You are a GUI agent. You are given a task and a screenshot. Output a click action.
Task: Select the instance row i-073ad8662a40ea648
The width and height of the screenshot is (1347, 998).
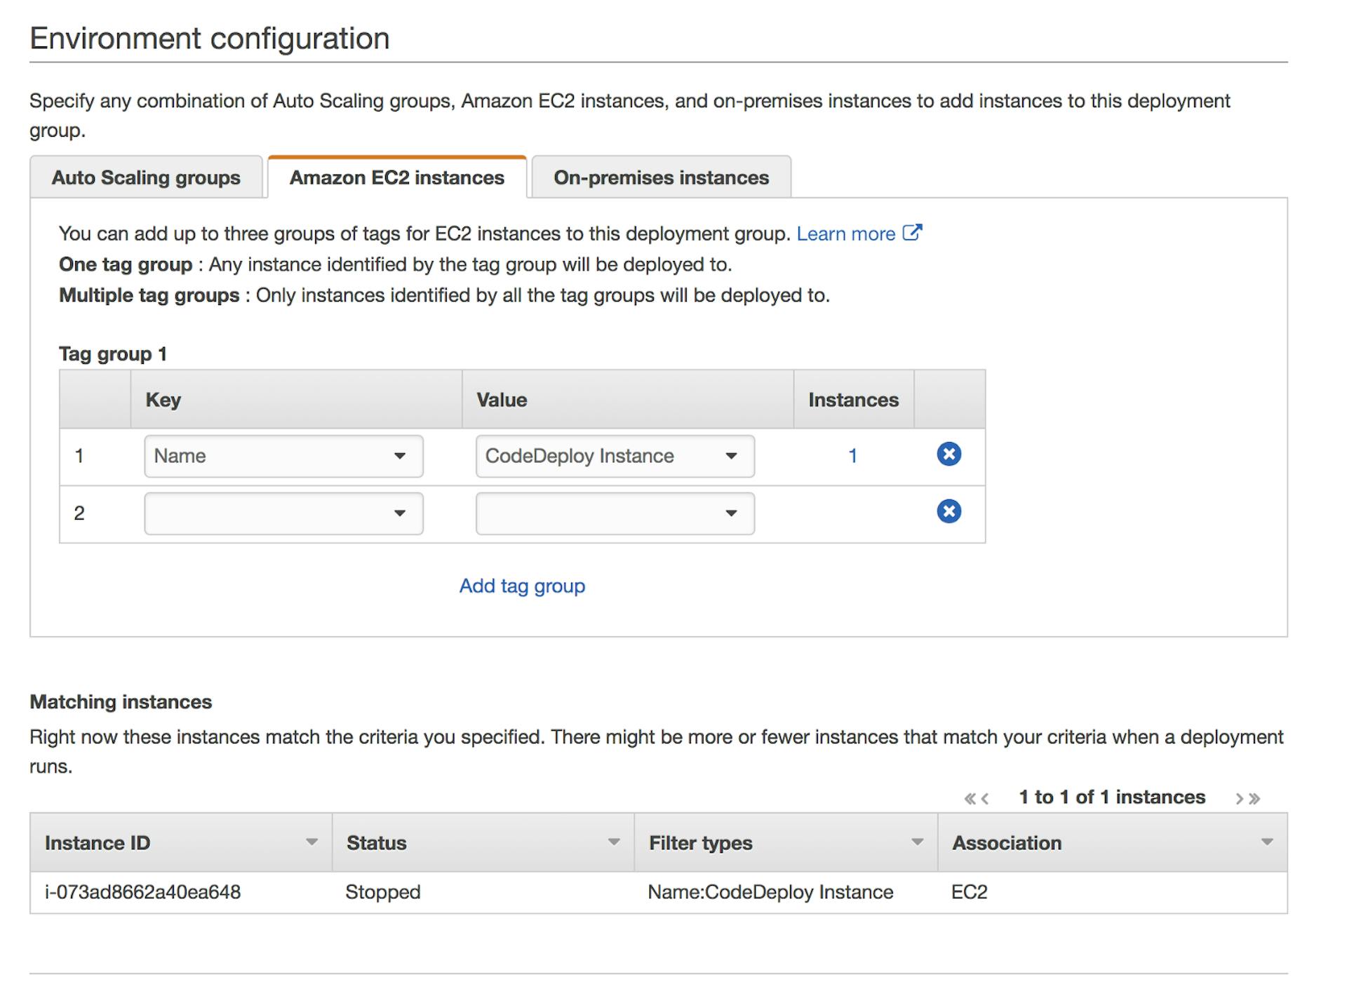pos(142,891)
